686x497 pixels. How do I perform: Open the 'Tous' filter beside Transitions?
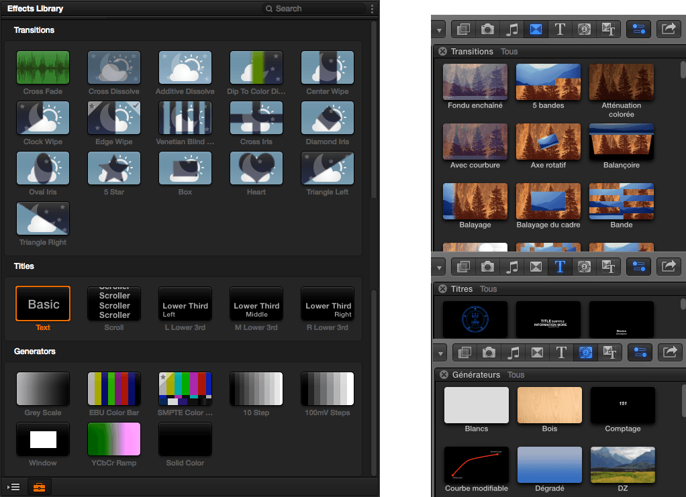pyautogui.click(x=509, y=52)
